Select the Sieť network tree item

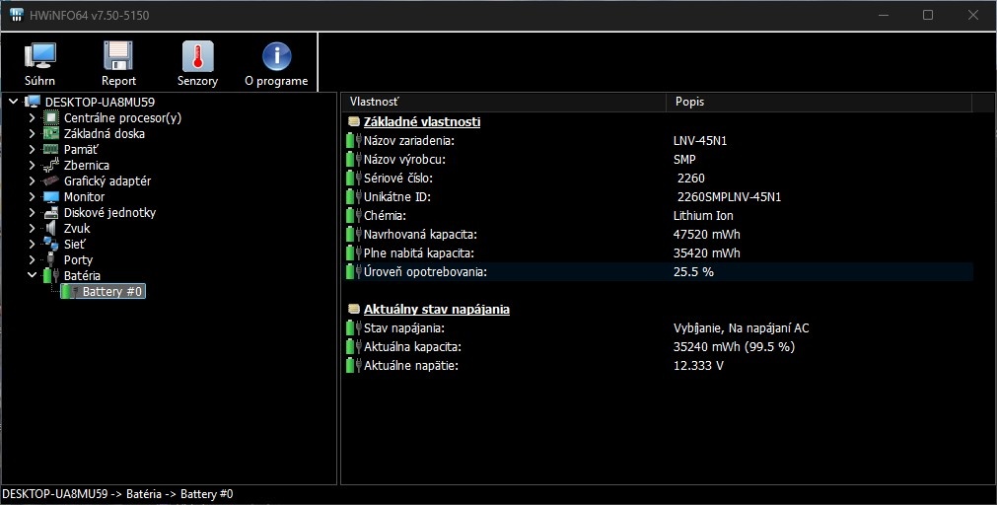(76, 245)
